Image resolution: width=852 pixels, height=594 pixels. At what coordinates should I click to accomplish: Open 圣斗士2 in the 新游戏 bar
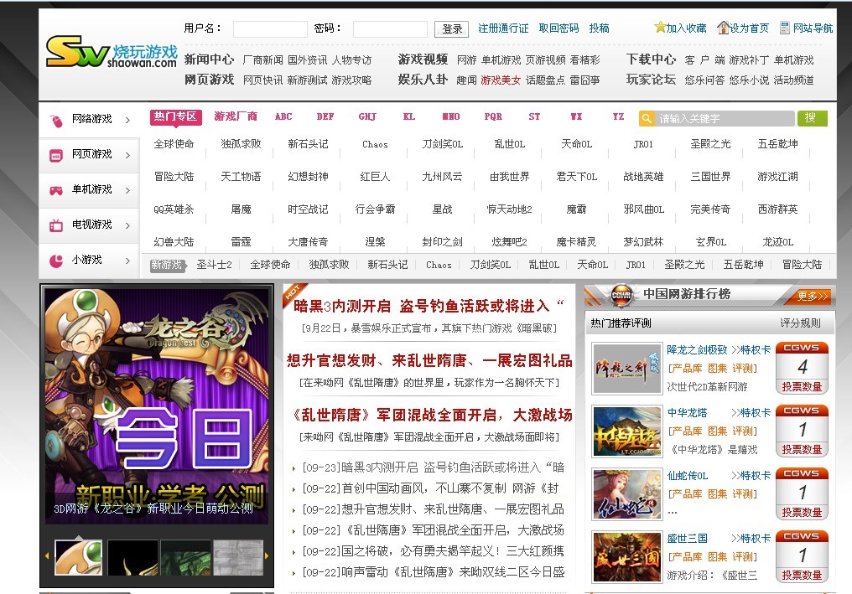[214, 265]
